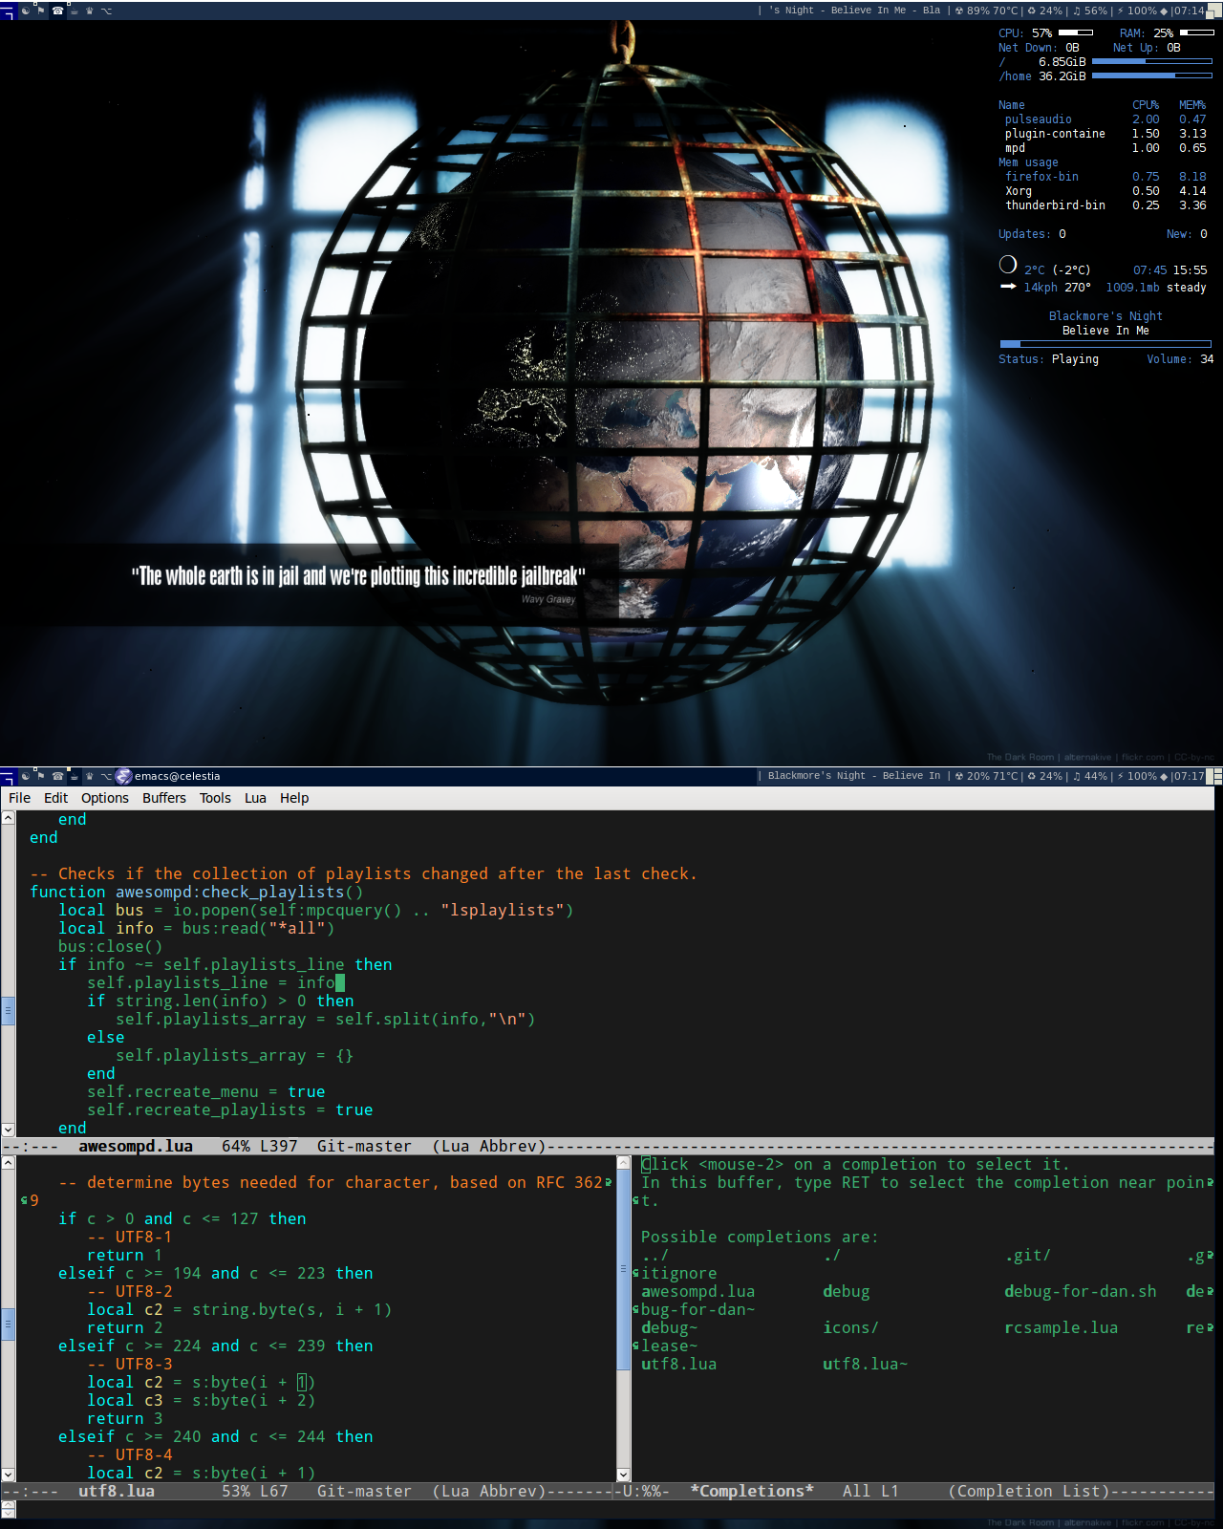
Task: Select the option-key tag in the wallpaper desktop panel
Action: 106,11
